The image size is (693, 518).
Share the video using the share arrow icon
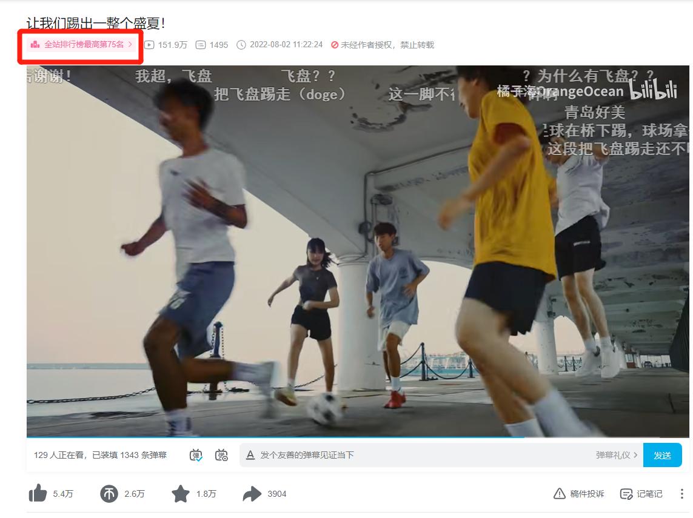[251, 494]
